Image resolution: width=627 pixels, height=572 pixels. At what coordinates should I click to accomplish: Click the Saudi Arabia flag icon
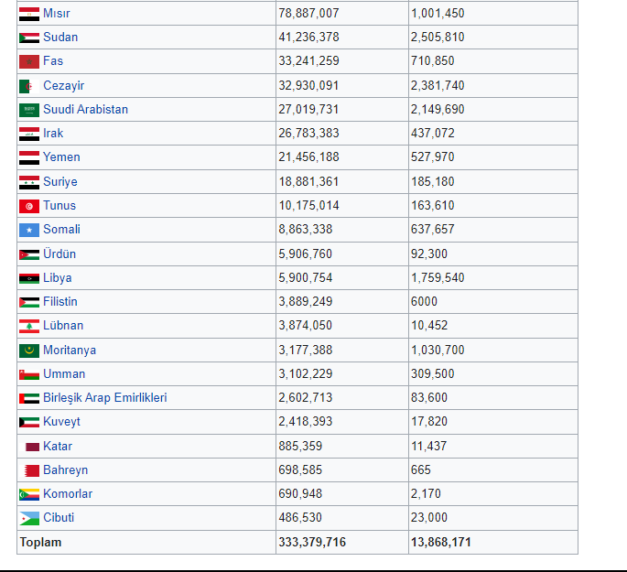[29, 110]
